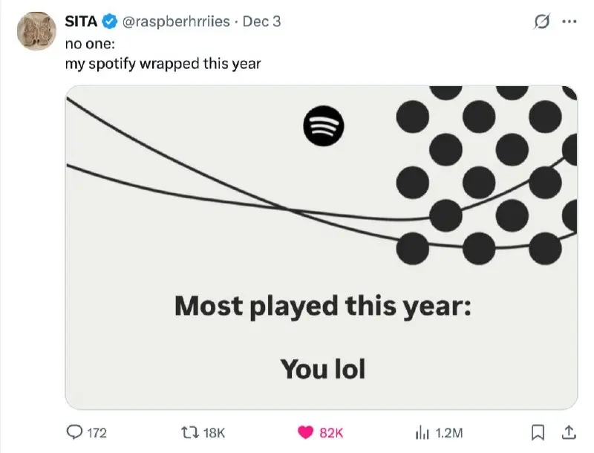Bookmark this tweet
The width and height of the screenshot is (594, 453).
pos(540,431)
